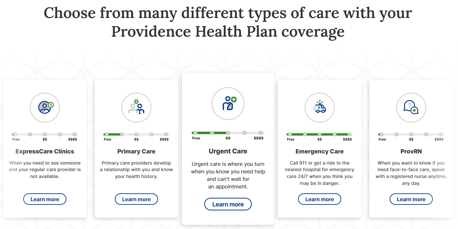Click the Urgent Care doctor icon
Image resolution: width=458 pixels, height=229 pixels.
228,103
